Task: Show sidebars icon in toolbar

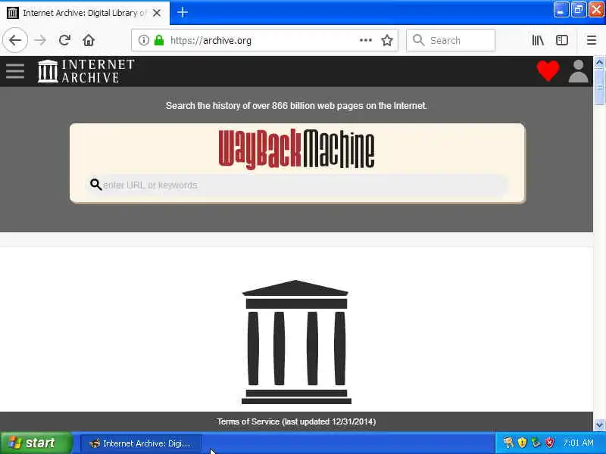Action: click(562, 40)
